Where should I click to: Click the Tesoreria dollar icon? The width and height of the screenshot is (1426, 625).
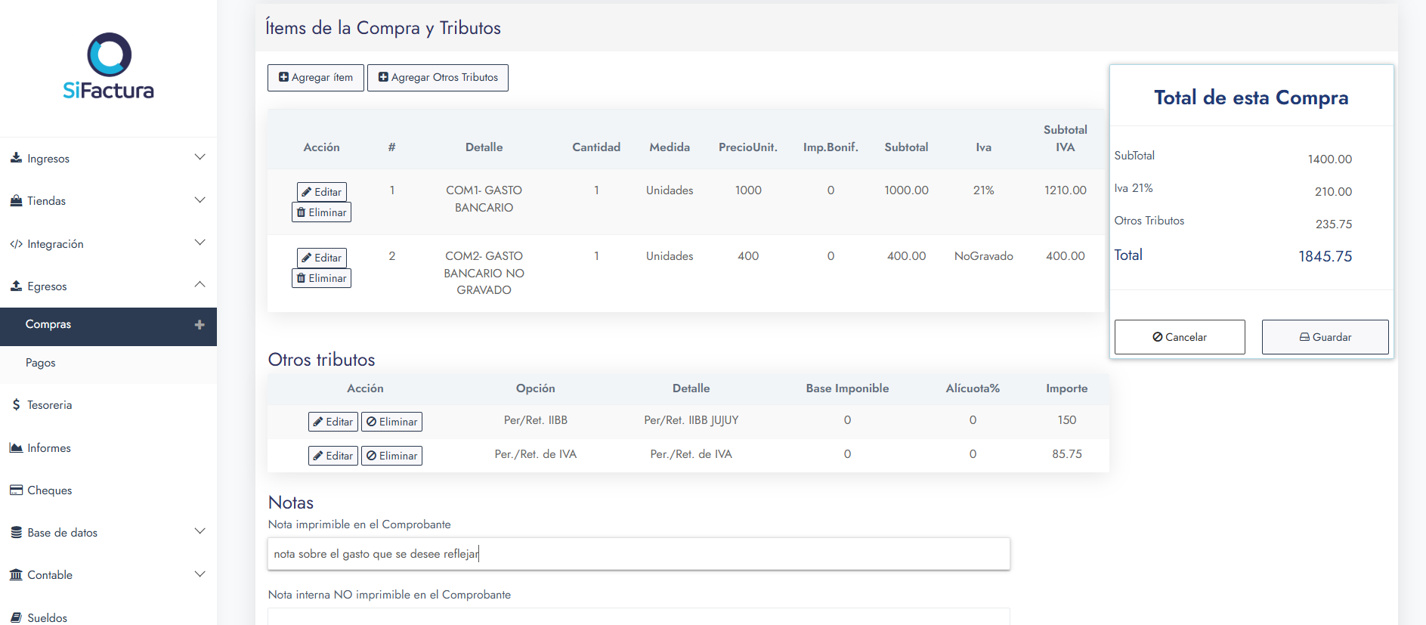[16, 405]
